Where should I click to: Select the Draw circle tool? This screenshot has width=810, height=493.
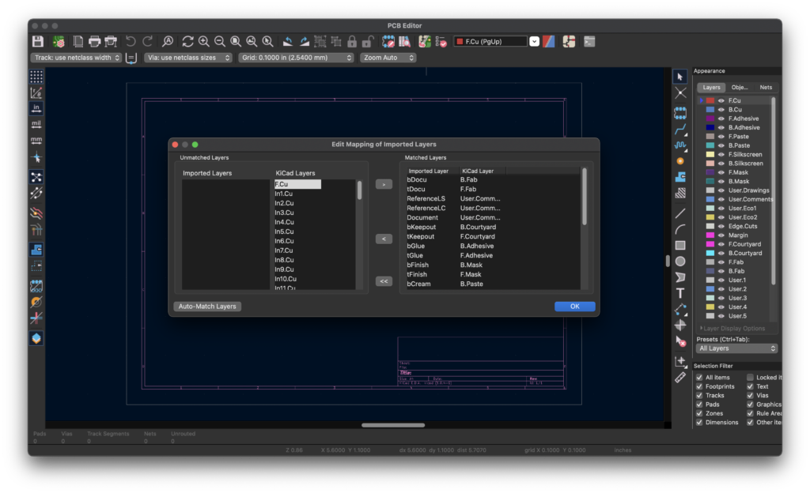pos(680,262)
